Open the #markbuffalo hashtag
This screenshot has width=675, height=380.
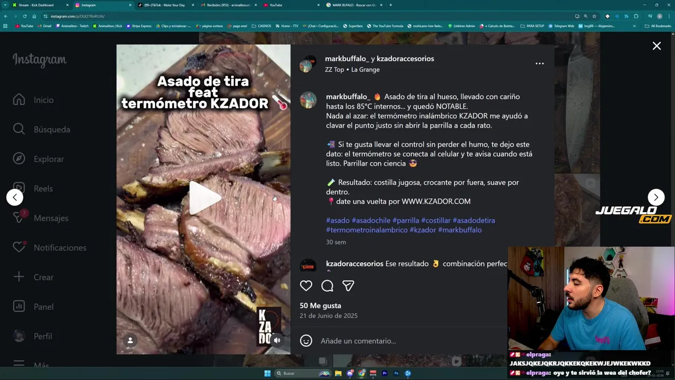pos(459,230)
